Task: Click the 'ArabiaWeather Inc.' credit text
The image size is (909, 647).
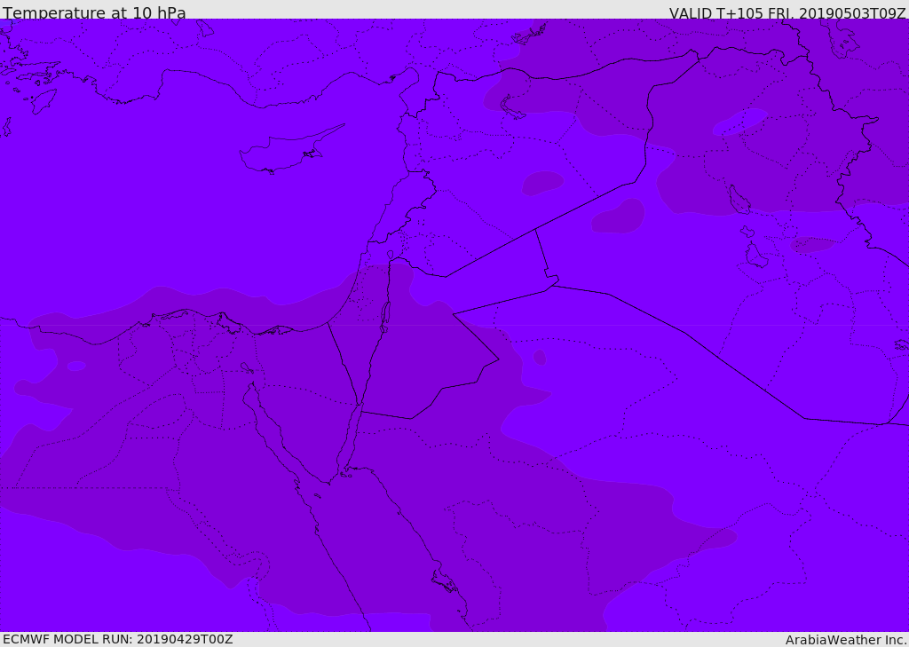Action: pyautogui.click(x=846, y=640)
